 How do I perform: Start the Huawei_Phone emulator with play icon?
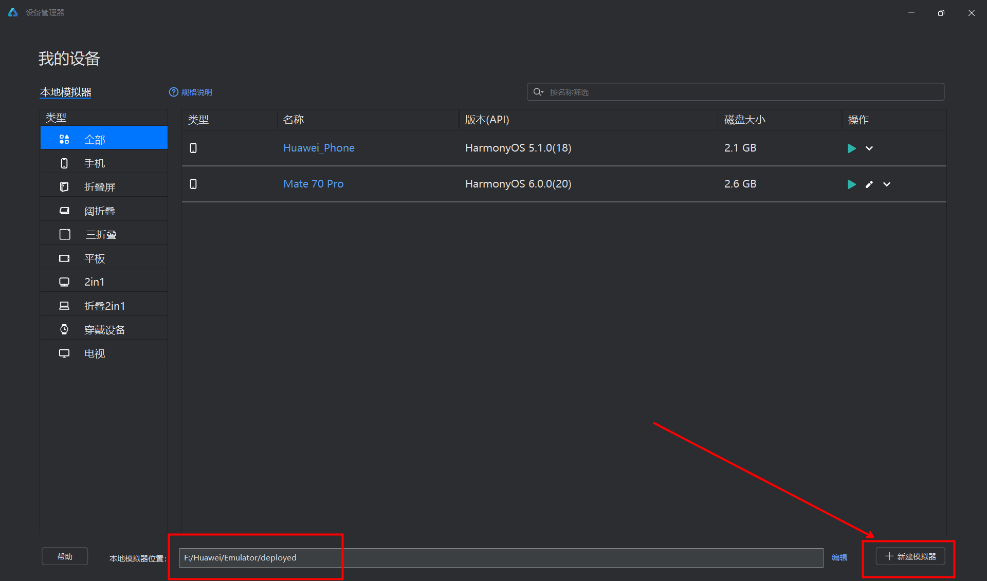pyautogui.click(x=851, y=148)
